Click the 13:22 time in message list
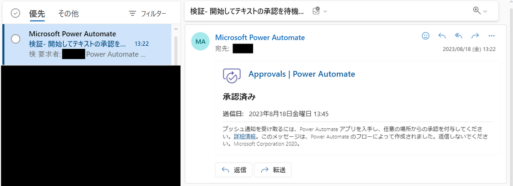 tap(142, 44)
